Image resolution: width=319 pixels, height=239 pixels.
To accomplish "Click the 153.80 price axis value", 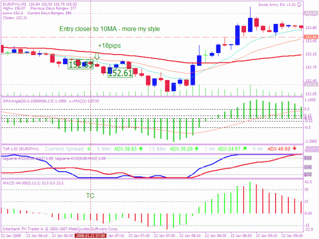I will pyautogui.click(x=311, y=28).
